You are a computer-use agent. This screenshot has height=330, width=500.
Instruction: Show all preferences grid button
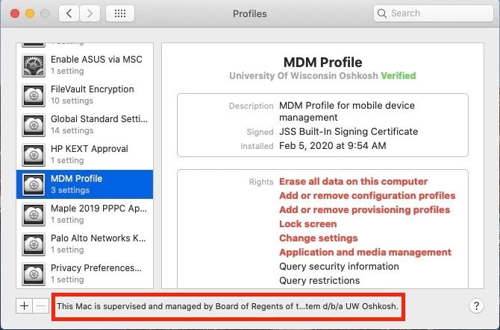pos(120,13)
